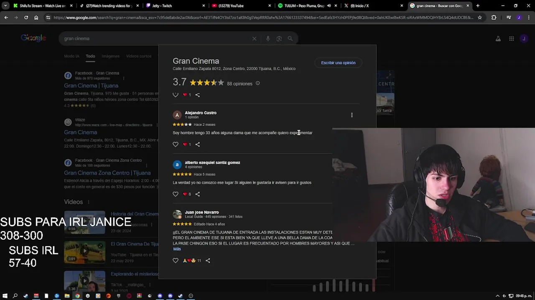Open the info icon beside 88 opiniones
535x300 pixels.
pos(257,83)
